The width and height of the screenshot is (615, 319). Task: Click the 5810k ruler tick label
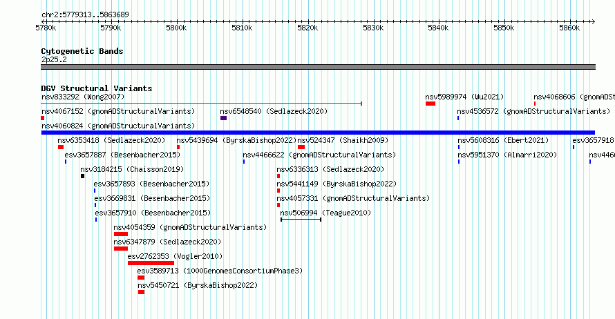tap(242, 28)
